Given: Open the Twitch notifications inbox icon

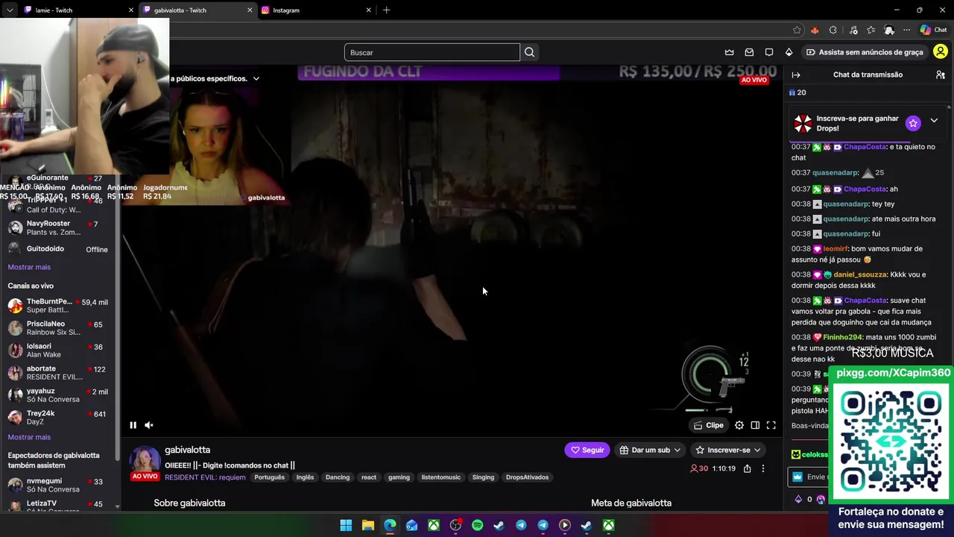Looking at the screenshot, I should [749, 52].
